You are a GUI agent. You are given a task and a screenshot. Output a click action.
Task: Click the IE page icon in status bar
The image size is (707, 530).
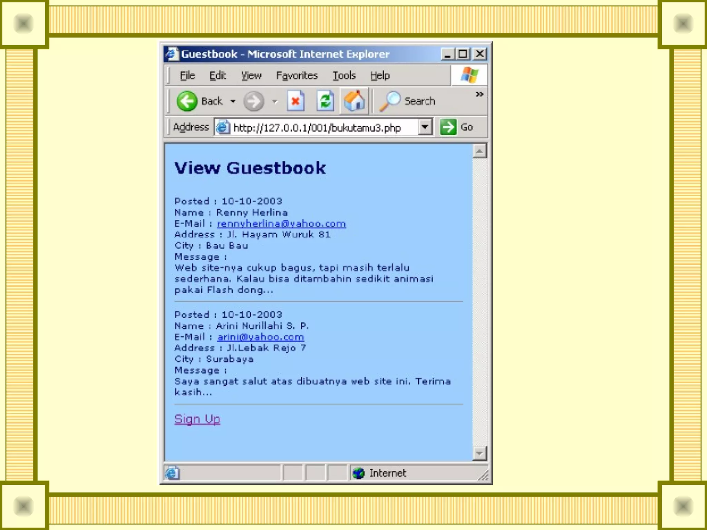(x=172, y=473)
